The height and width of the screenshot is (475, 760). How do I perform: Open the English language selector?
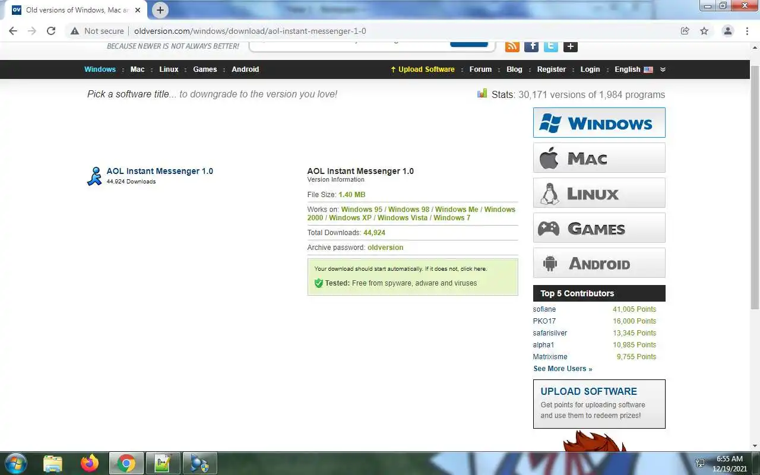634,69
